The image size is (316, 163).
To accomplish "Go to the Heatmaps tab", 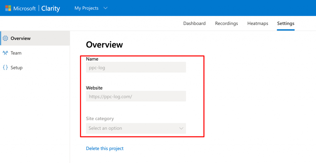I will tap(258, 23).
